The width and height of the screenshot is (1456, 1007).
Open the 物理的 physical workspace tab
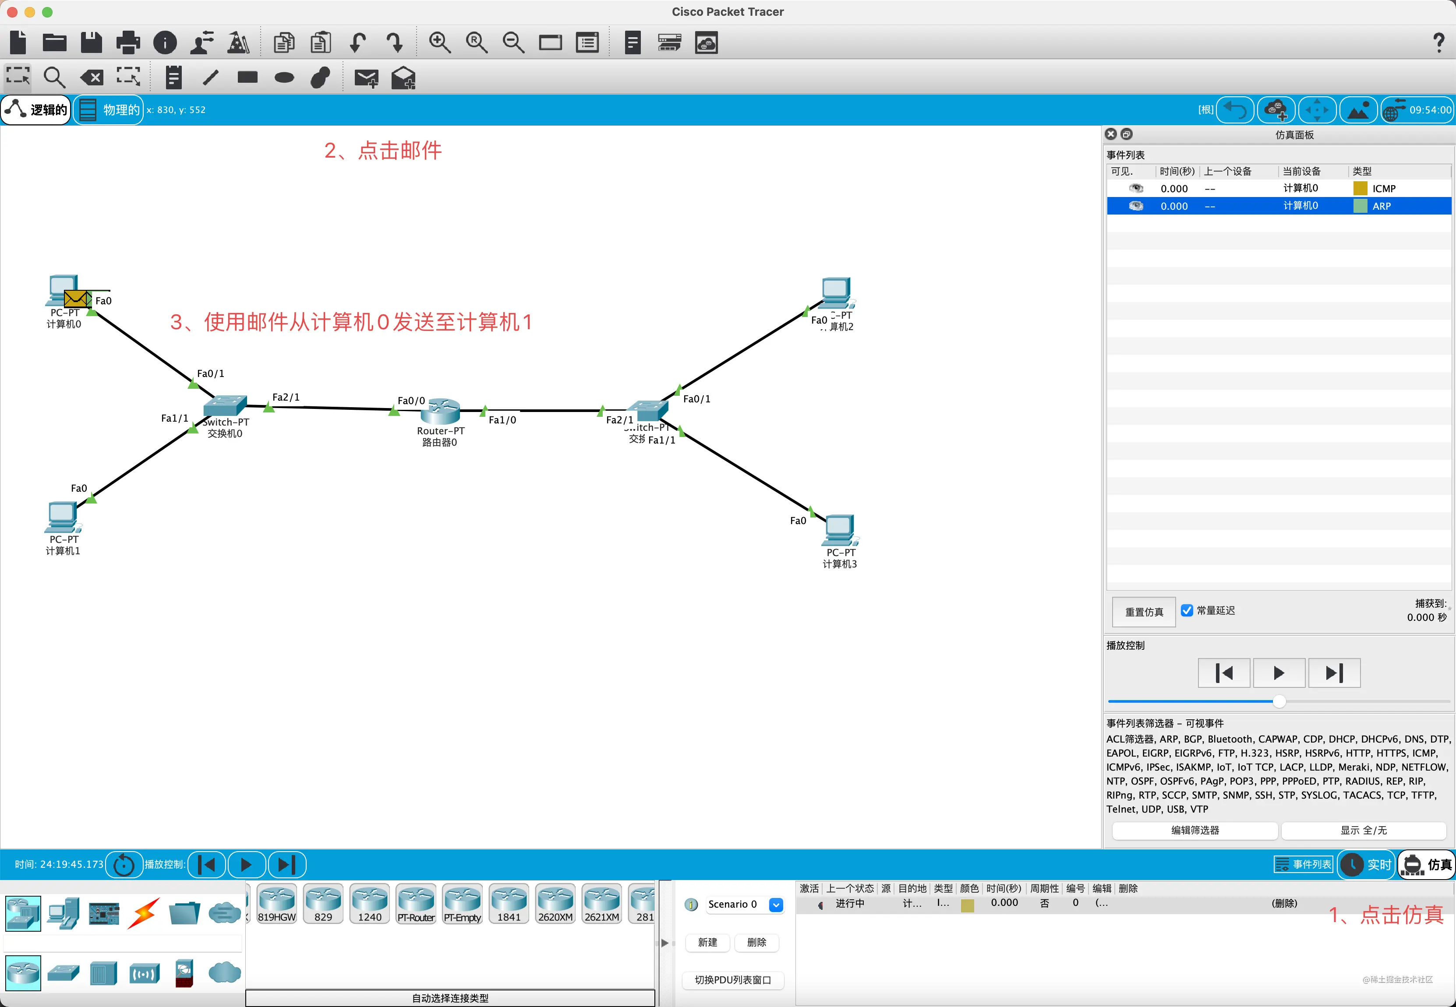pyautogui.click(x=109, y=110)
